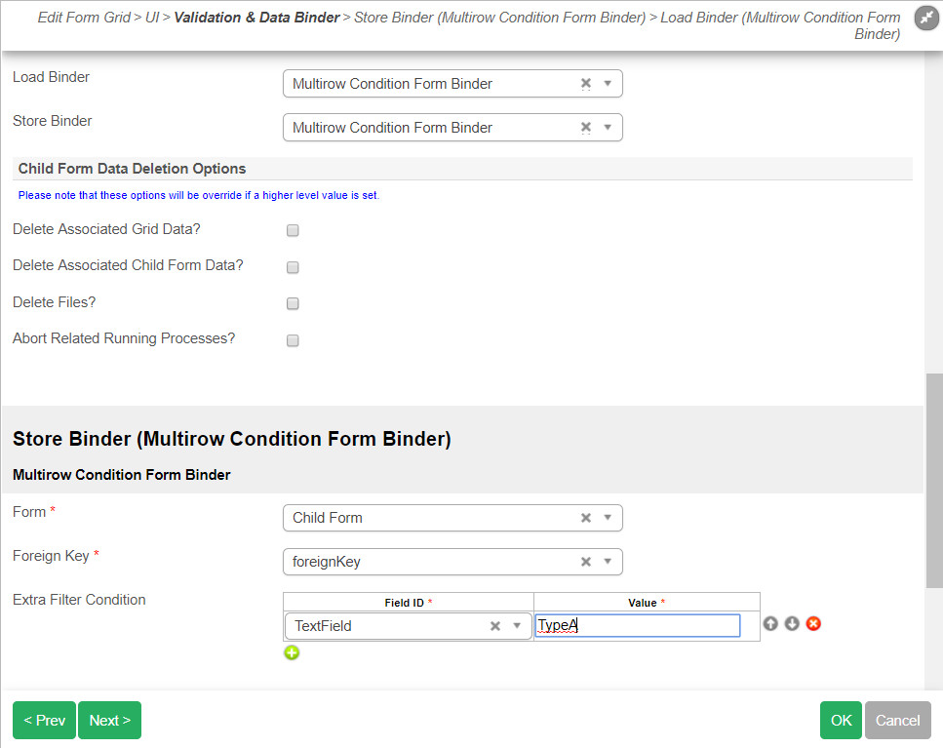Go to Validation & Data Binder breadcrumb

pos(256,18)
